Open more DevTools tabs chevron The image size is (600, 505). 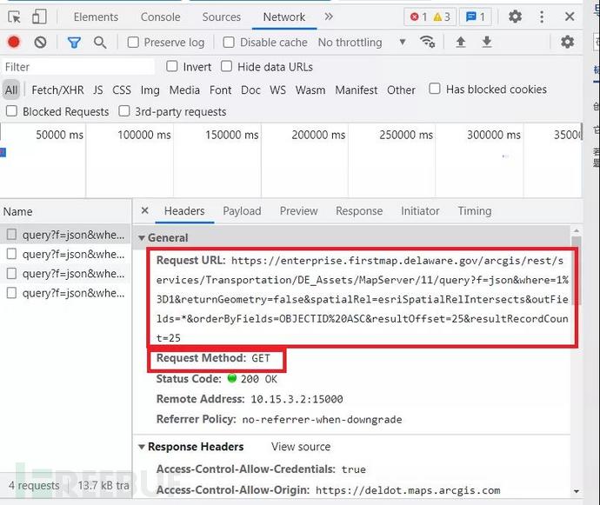pyautogui.click(x=329, y=17)
